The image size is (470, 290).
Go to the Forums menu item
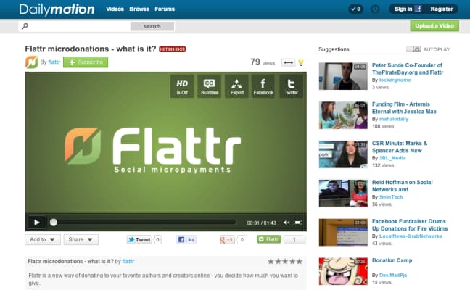(x=165, y=9)
